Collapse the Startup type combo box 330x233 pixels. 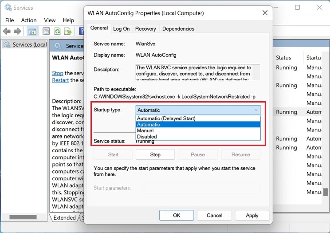click(x=198, y=110)
